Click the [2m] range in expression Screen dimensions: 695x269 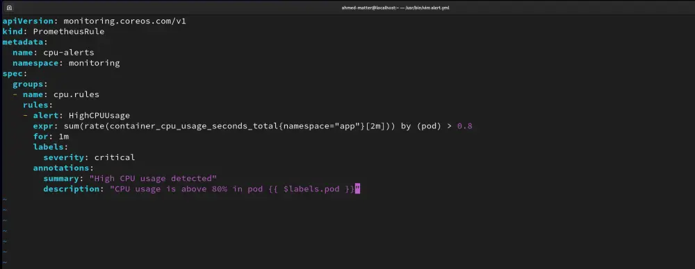[x=376, y=126]
